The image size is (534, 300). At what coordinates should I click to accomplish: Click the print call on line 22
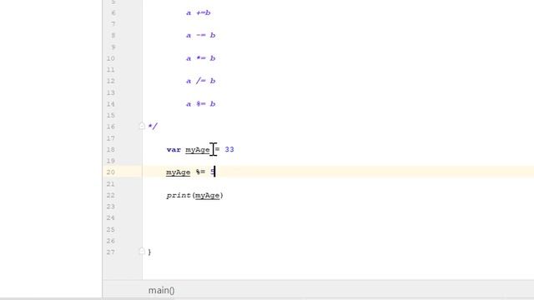[179, 195]
